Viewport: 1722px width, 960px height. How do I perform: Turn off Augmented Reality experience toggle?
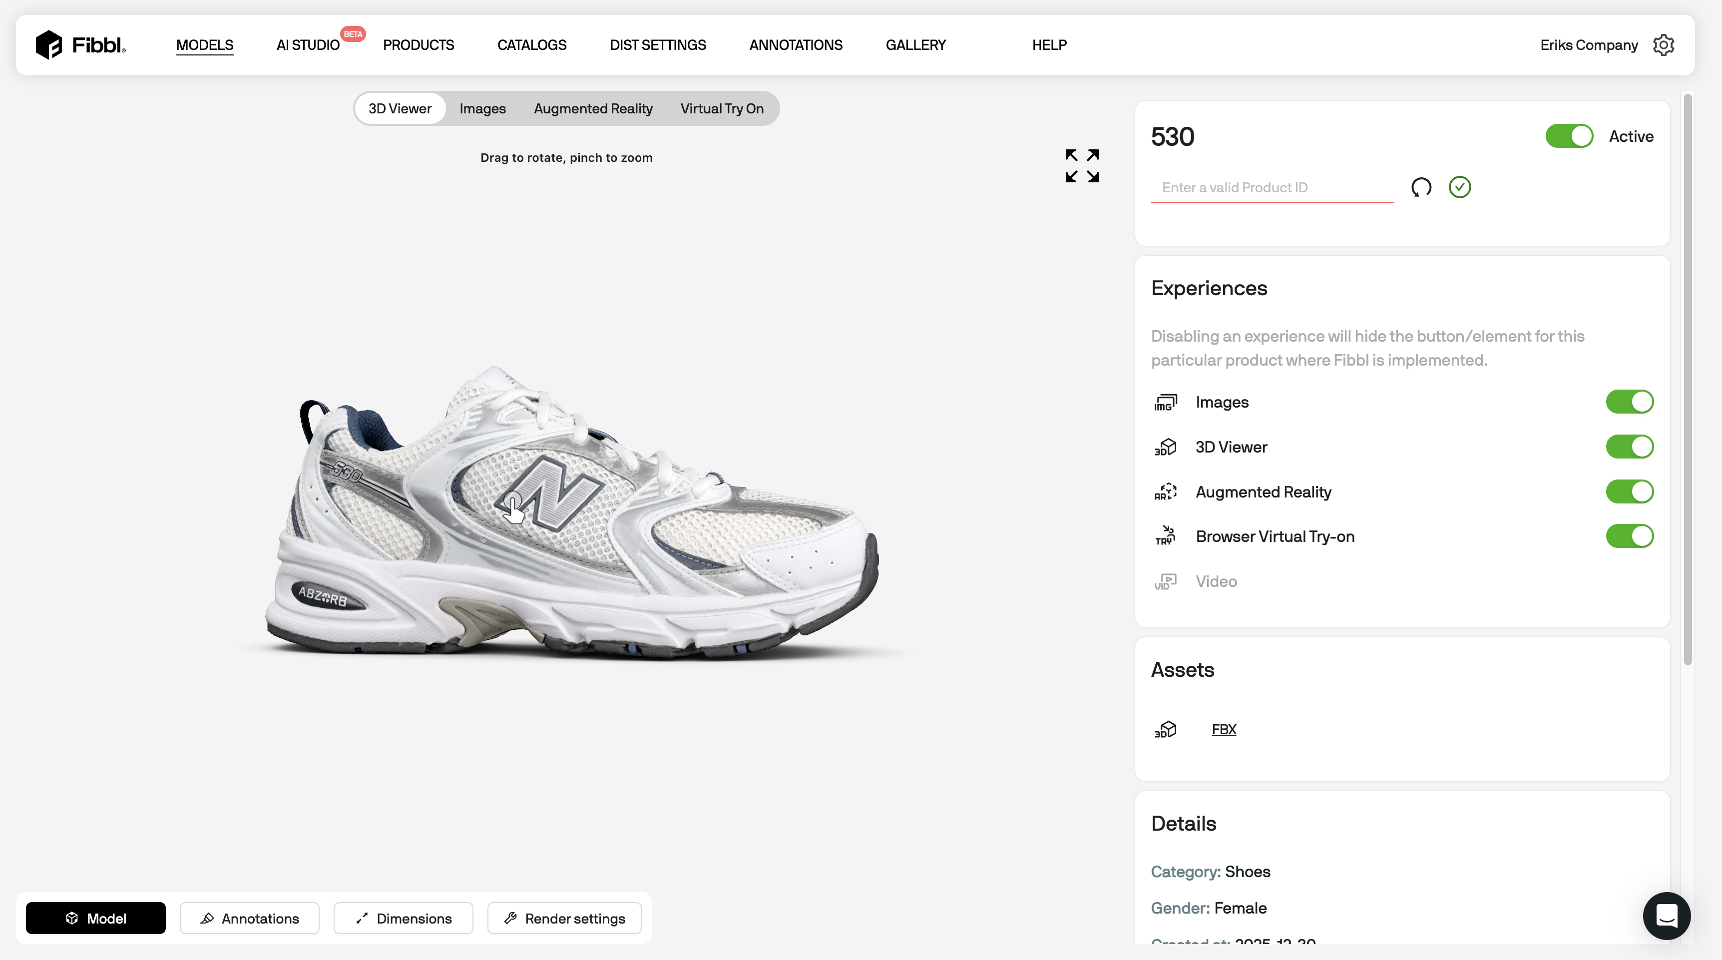coord(1629,491)
